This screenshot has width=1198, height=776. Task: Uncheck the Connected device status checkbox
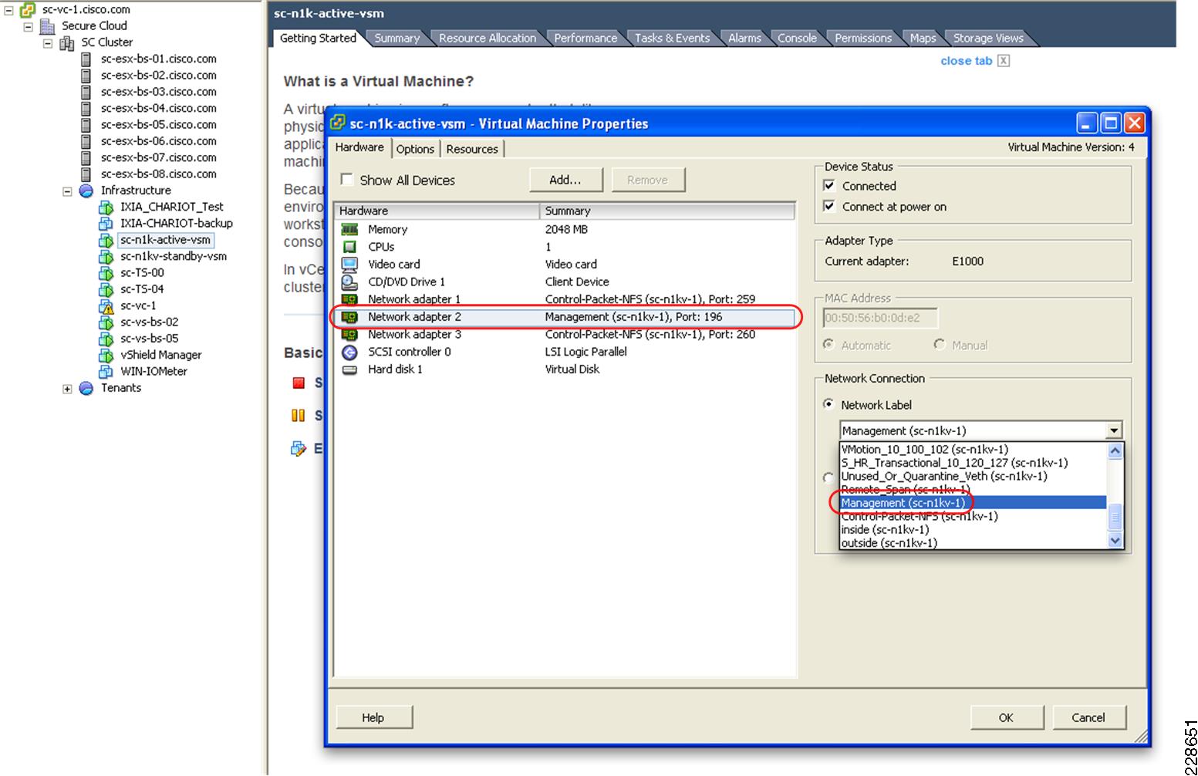(x=828, y=185)
